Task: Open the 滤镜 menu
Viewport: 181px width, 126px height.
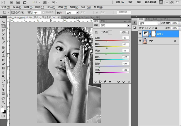Action: tap(62, 7)
